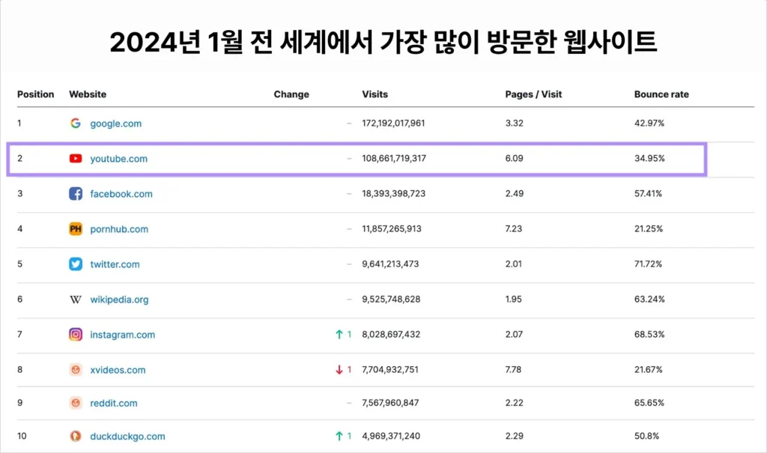This screenshot has width=767, height=453.
Task: Click green up arrow in Instagram row
Action: pyautogui.click(x=339, y=335)
